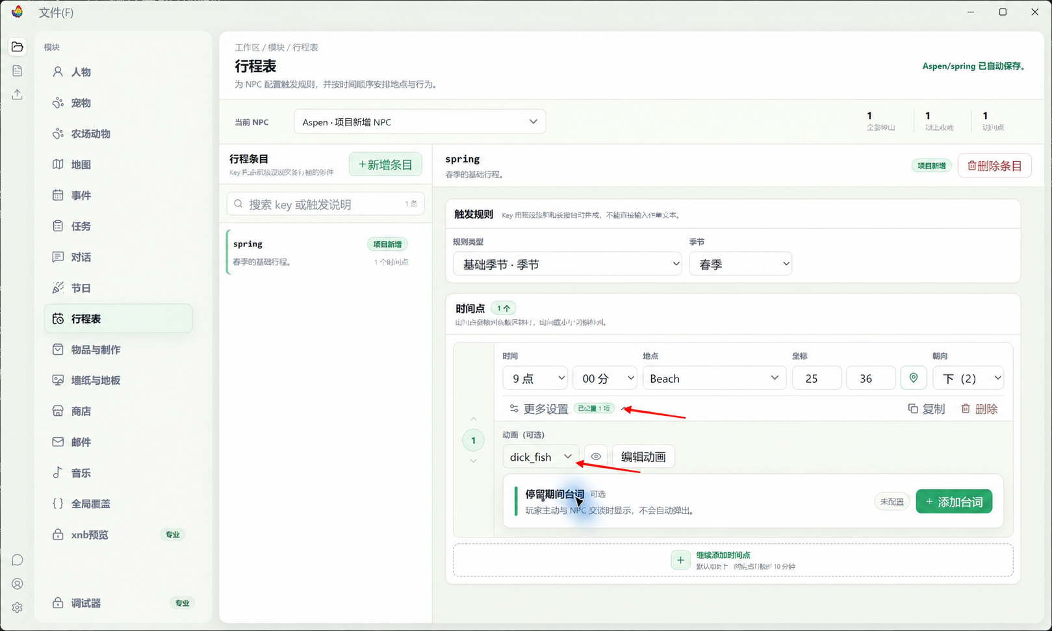The image size is (1052, 631).
Task: Click the app logo in the title bar
Action: click(17, 12)
